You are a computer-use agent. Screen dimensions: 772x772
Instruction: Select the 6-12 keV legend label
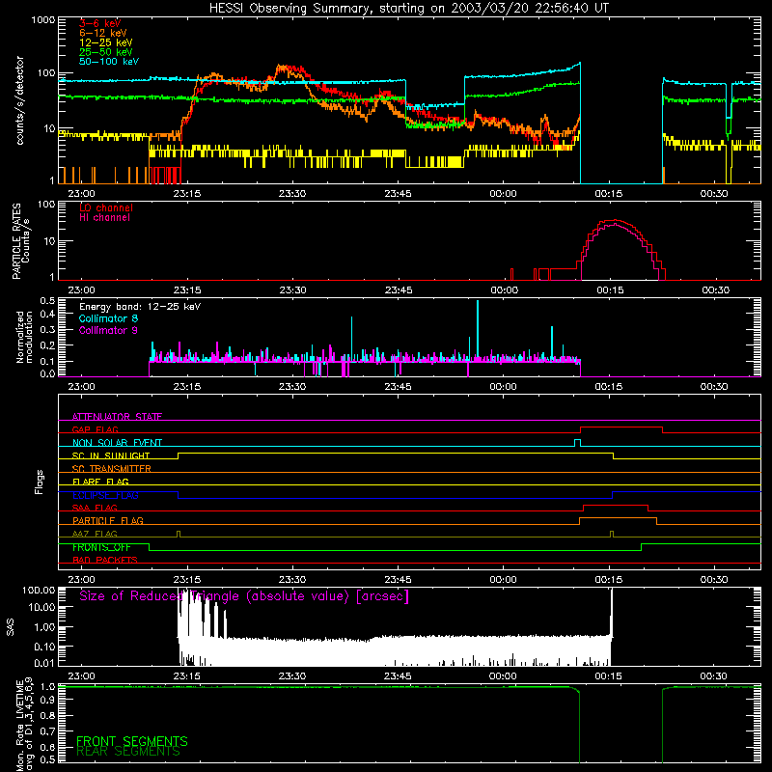click(x=103, y=33)
